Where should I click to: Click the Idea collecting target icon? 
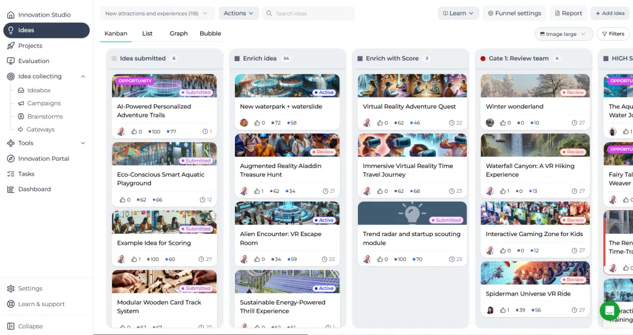pos(11,76)
